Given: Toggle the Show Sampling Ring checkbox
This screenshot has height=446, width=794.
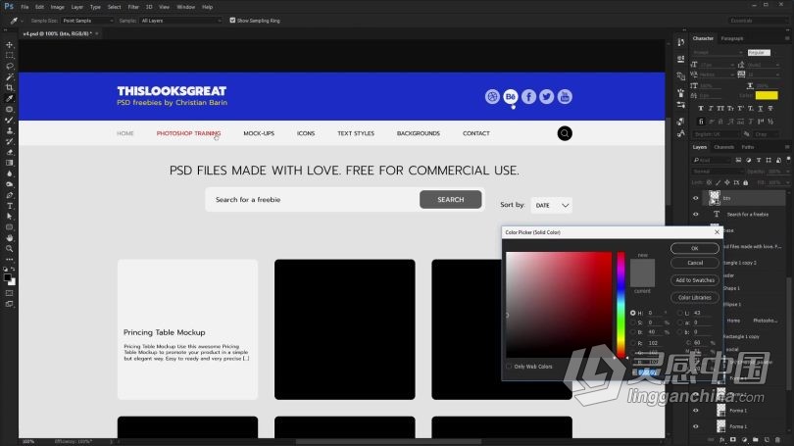Looking at the screenshot, I should (x=232, y=21).
